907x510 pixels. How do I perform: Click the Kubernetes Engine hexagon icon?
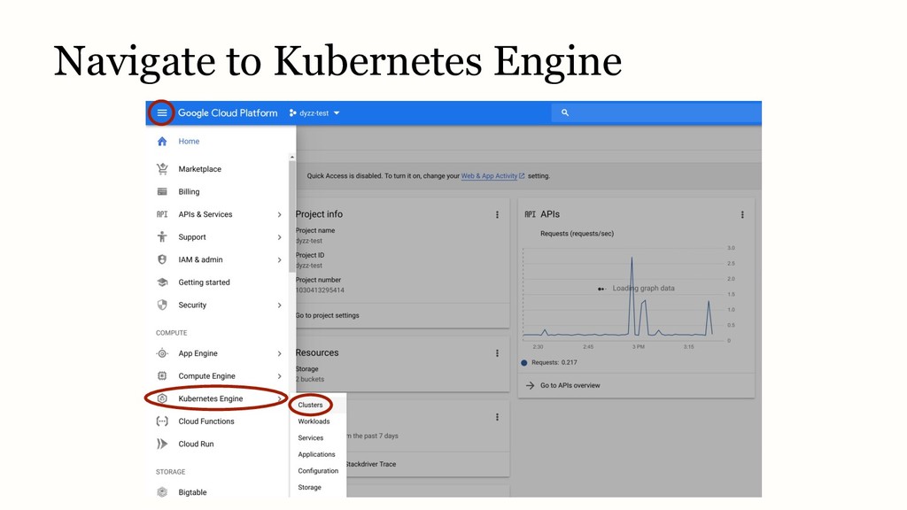coord(162,398)
